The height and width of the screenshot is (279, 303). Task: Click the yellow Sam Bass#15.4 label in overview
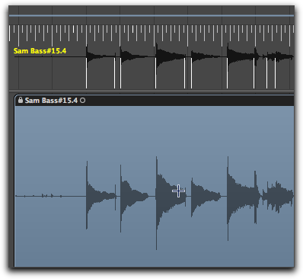tap(40, 51)
